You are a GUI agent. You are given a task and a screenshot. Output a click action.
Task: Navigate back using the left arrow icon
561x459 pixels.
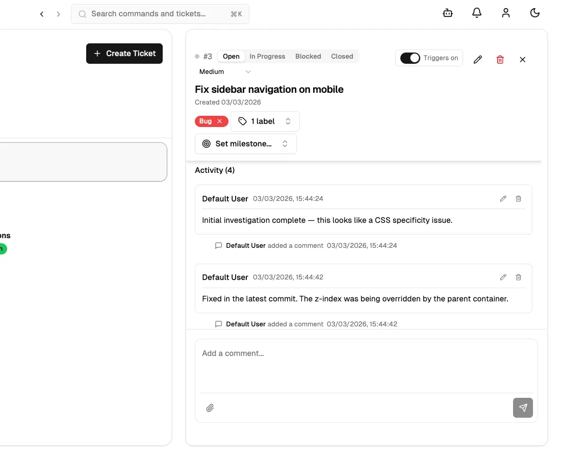(x=42, y=14)
